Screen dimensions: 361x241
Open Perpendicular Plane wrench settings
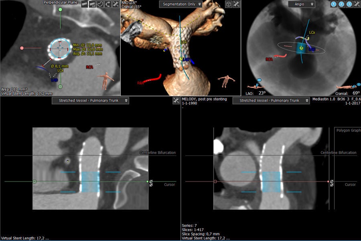116,4
